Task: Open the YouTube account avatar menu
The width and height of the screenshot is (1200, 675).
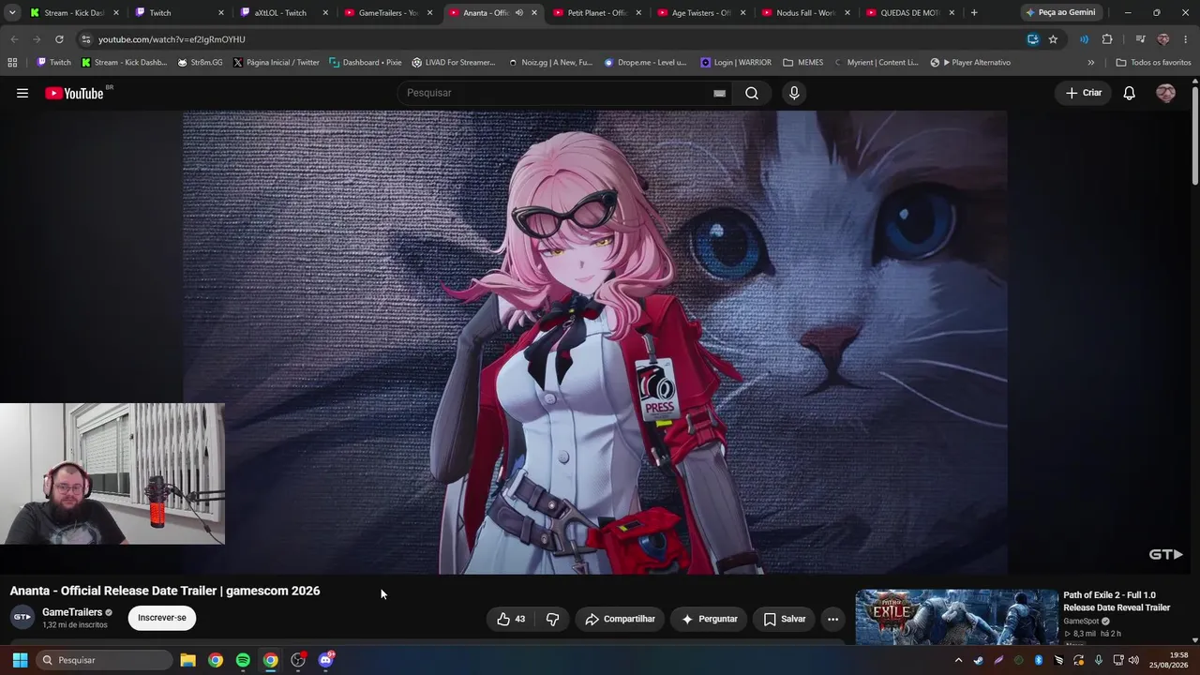Action: click(x=1166, y=93)
